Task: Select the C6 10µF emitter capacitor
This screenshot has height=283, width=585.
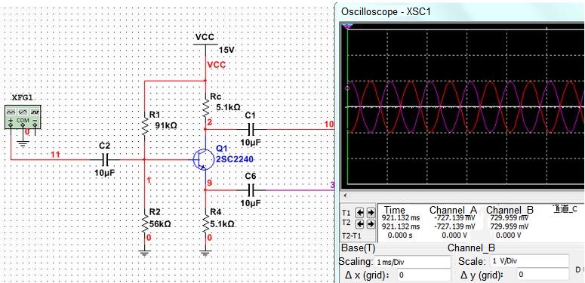Action: point(251,189)
